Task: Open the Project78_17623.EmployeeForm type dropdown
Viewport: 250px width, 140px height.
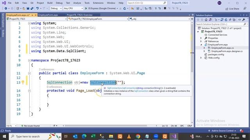Action: pyautogui.click(x=98, y=19)
